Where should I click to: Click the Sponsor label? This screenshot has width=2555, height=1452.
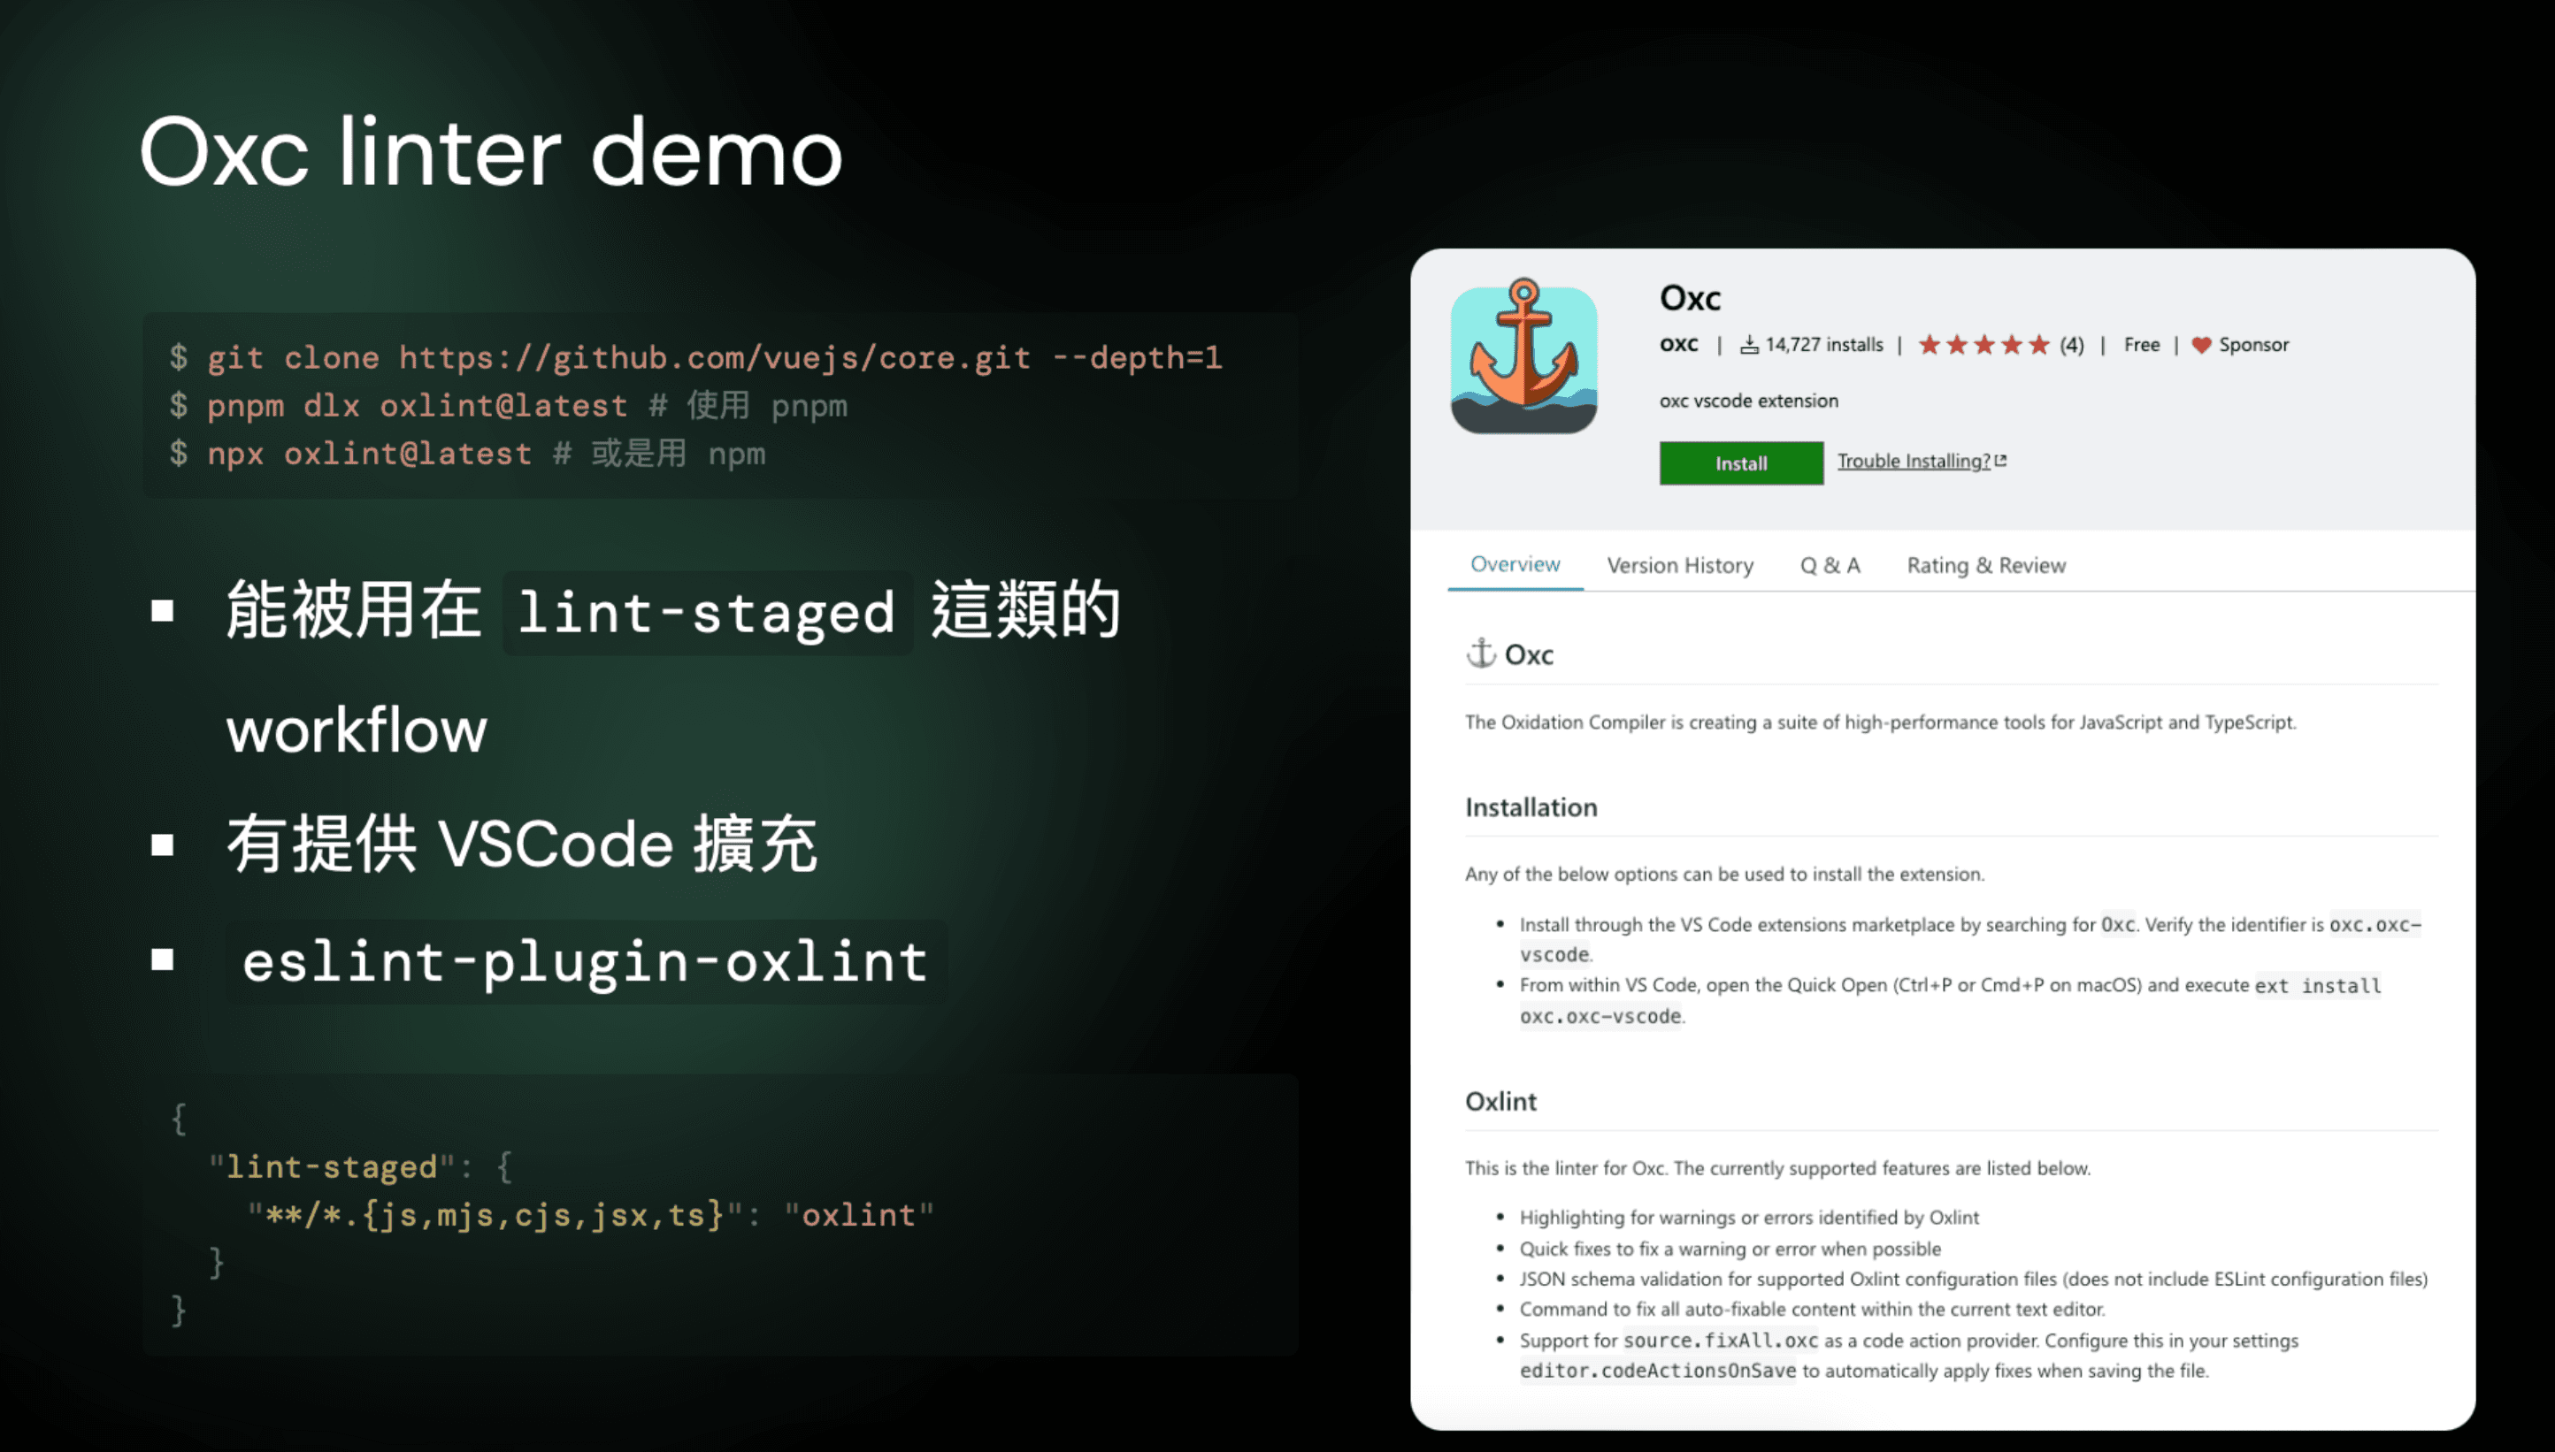2253,344
